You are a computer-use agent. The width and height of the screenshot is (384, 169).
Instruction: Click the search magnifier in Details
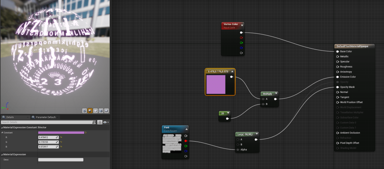coord(94,122)
